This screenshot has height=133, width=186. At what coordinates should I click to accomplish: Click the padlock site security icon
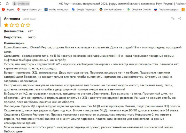[x=14, y=4]
